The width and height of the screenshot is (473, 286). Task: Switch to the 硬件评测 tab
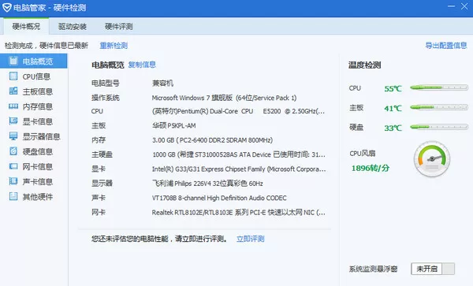click(x=119, y=27)
